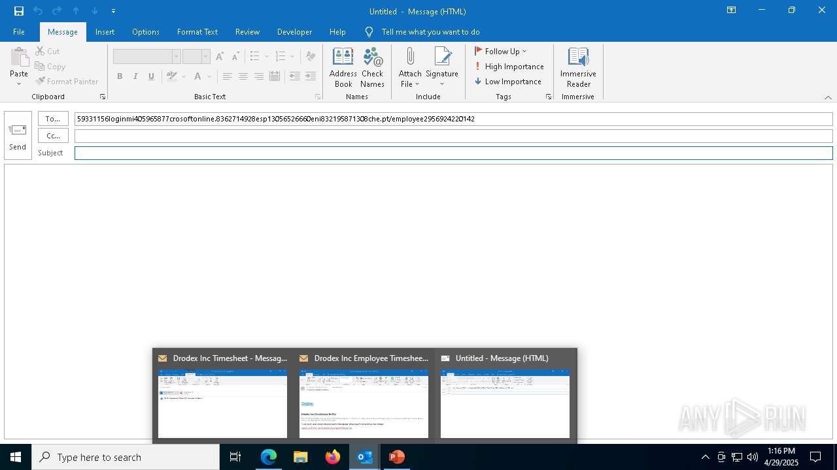Click in the Subject field
Screen dimensions: 837x470
coord(453,153)
